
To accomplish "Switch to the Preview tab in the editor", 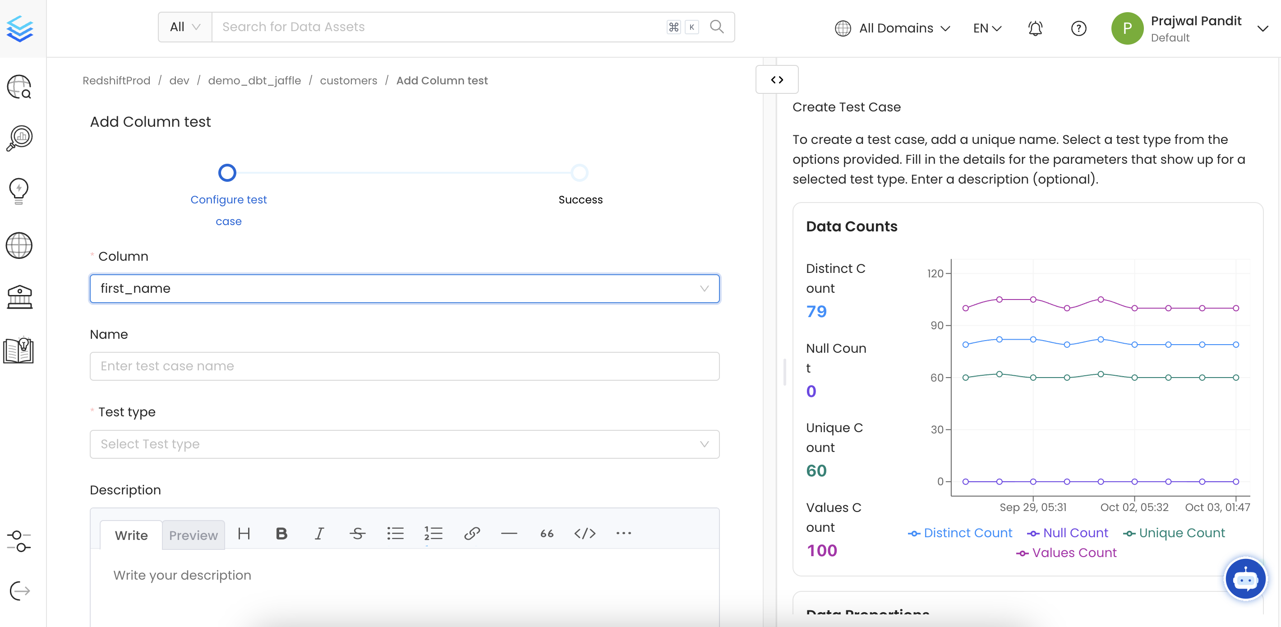I will click(x=193, y=535).
